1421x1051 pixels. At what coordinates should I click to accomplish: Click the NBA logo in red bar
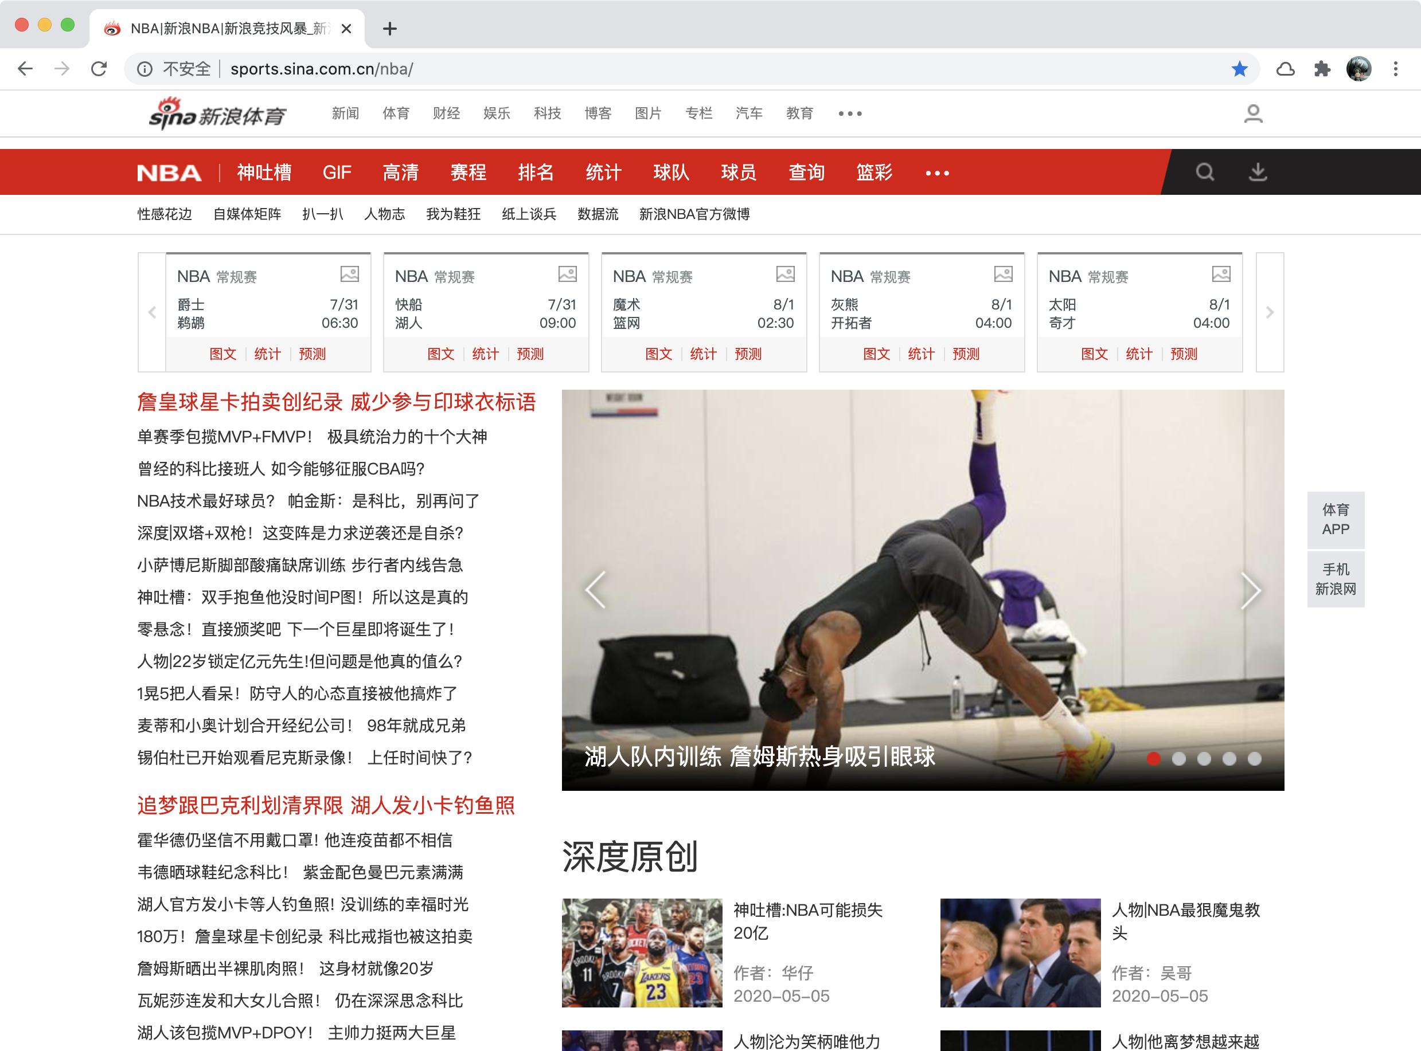coord(169,173)
